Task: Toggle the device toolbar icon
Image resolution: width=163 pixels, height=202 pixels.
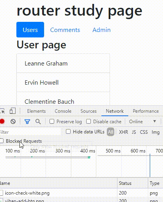Action: pyautogui.click(x=12, y=111)
